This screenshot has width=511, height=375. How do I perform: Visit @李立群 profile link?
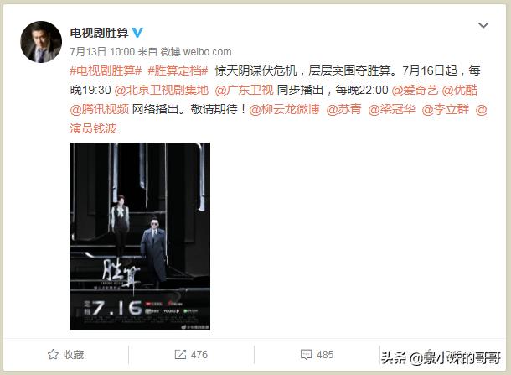tap(445, 109)
